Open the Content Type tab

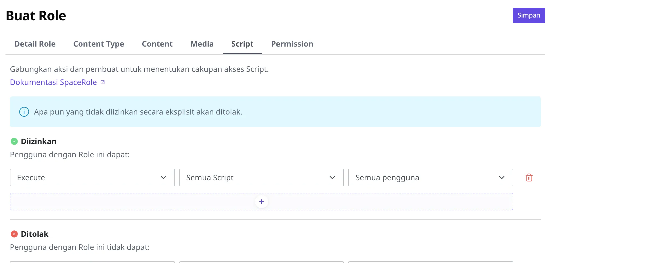(x=99, y=44)
